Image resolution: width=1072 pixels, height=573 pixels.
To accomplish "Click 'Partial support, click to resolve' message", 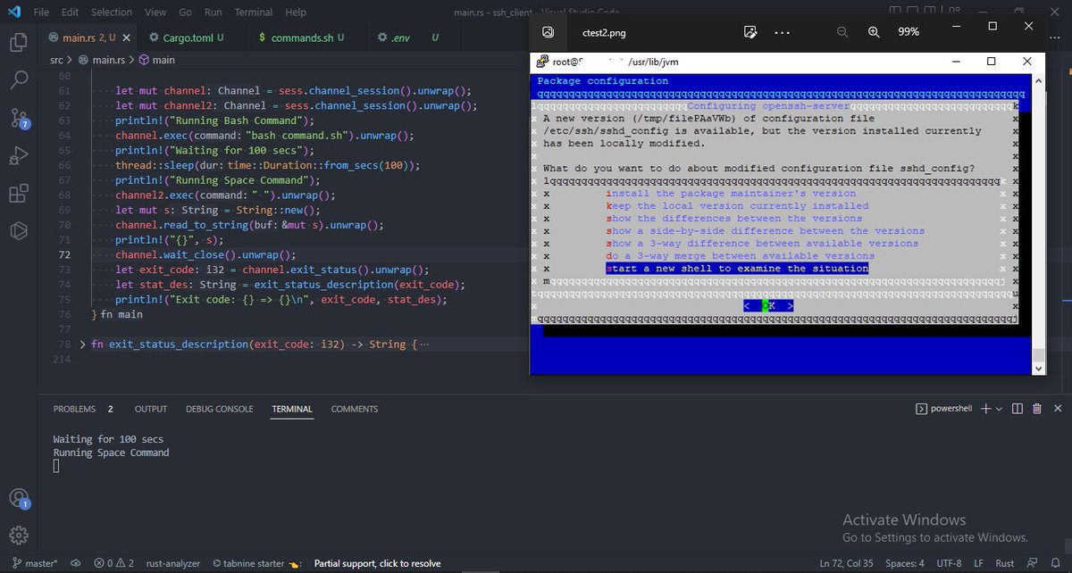I will coord(377,563).
